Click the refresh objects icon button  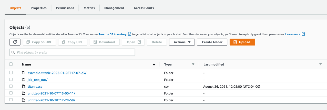click(x=15, y=42)
